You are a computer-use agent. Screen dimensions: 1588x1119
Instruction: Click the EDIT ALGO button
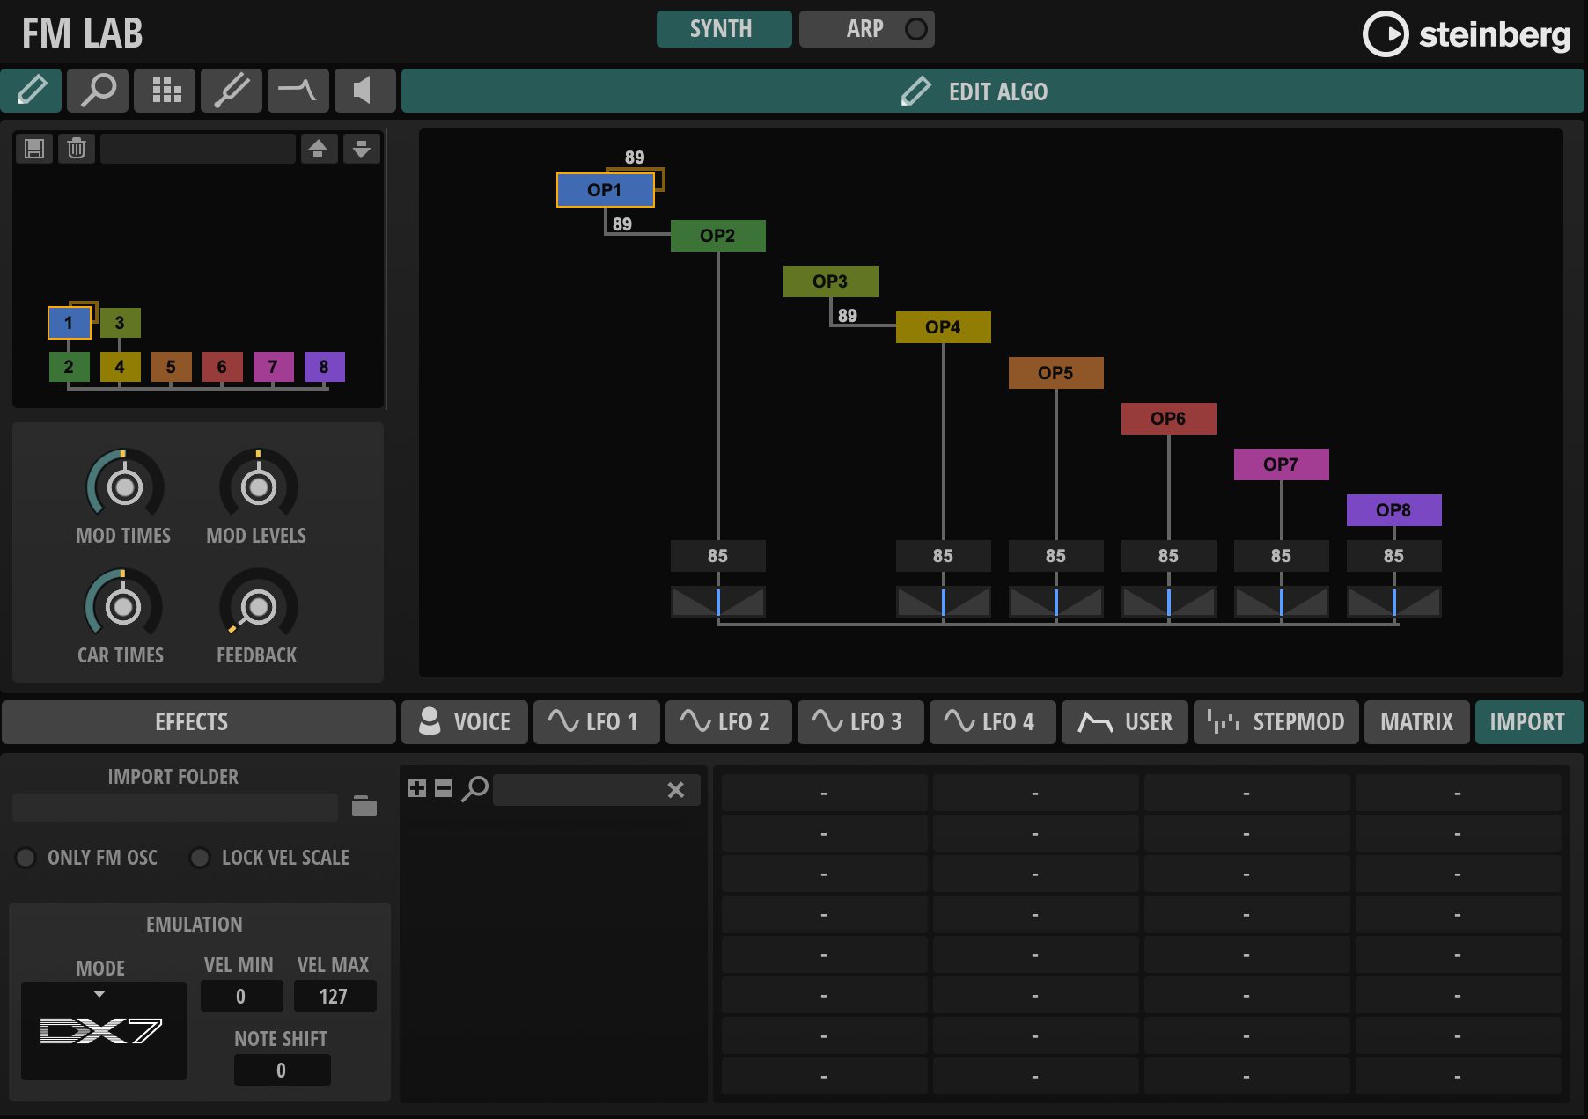(992, 91)
